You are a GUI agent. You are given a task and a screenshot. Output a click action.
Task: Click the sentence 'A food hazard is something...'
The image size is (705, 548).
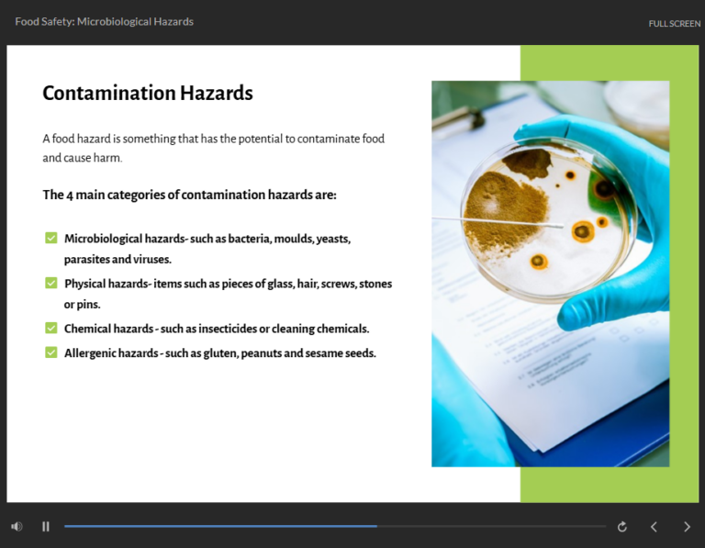point(214,148)
